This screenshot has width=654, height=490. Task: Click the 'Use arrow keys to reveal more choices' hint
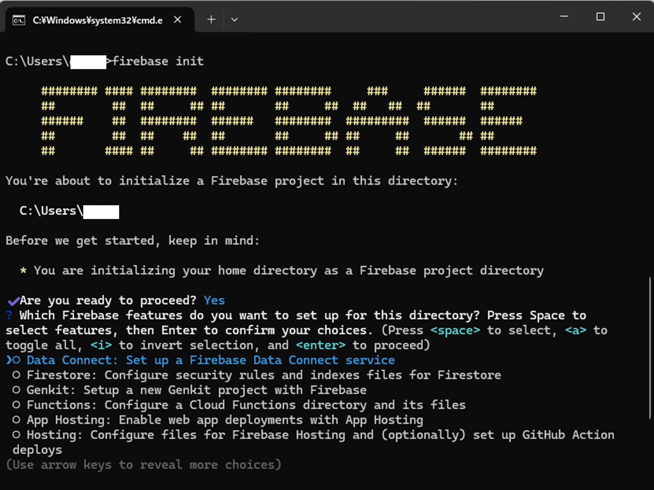(144, 465)
